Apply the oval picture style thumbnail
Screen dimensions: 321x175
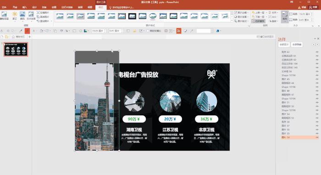point(153,16)
